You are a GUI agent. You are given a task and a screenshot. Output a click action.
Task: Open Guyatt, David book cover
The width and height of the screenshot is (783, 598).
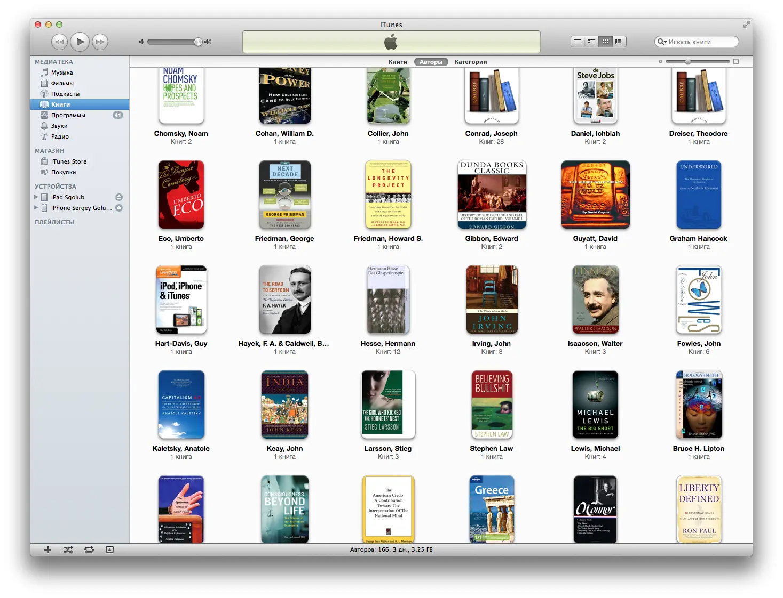click(595, 195)
